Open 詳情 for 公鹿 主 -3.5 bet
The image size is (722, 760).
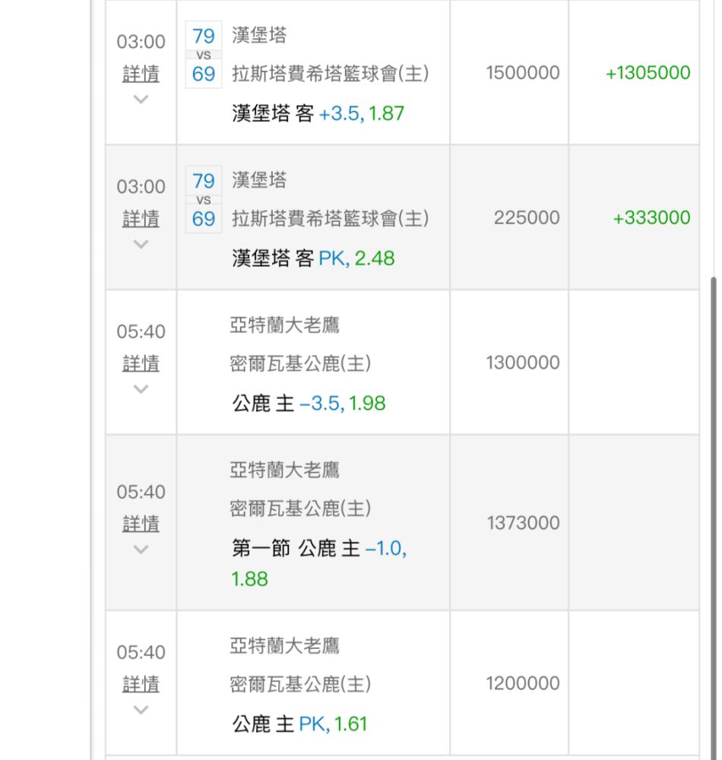(x=141, y=364)
